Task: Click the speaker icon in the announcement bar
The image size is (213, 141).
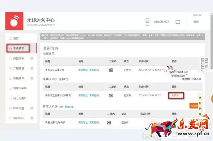Action: 42,35
